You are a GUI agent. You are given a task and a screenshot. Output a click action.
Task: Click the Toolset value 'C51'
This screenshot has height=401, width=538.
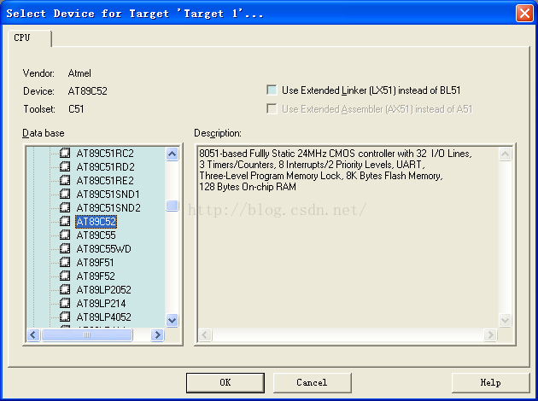[x=76, y=109]
